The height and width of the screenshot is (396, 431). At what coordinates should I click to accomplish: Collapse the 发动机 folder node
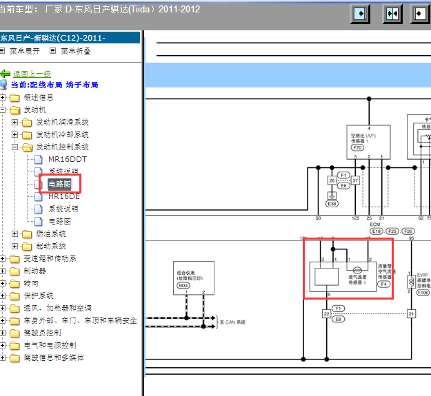coord(3,110)
